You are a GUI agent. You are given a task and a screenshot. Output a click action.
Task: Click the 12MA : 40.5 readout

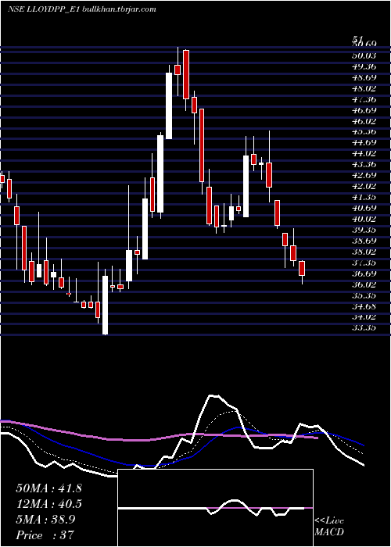pyautogui.click(x=48, y=504)
